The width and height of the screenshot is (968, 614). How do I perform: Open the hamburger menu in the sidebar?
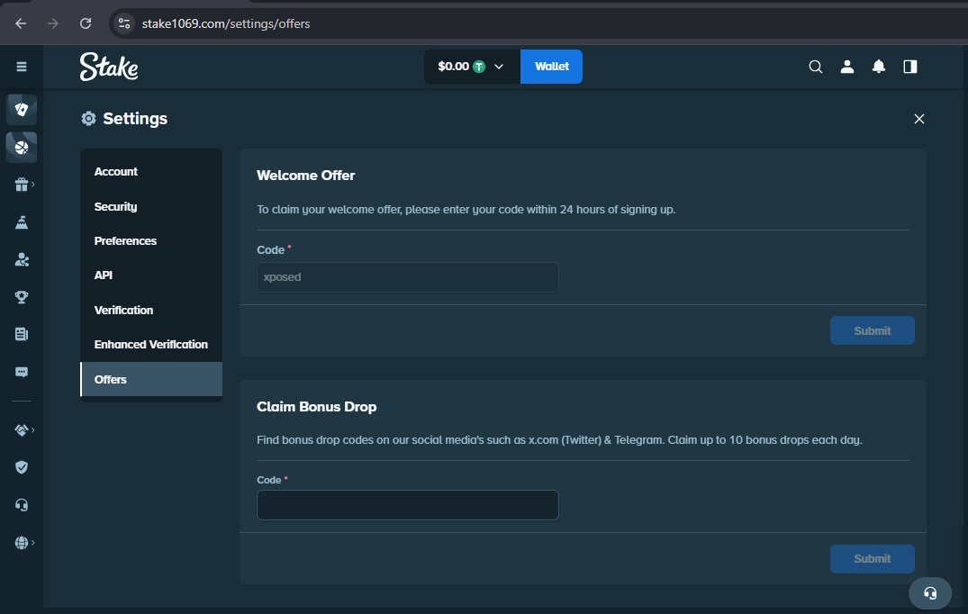22,66
